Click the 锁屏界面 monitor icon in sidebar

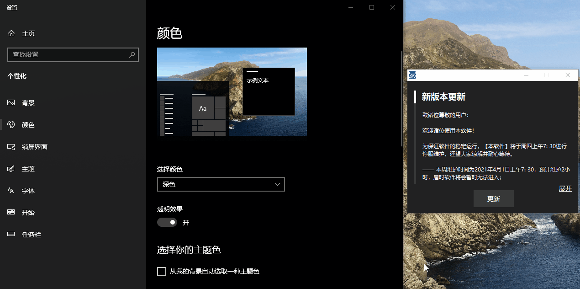click(x=11, y=147)
